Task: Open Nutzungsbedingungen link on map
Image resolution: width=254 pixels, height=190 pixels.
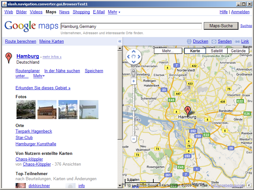Action: coord(228,185)
